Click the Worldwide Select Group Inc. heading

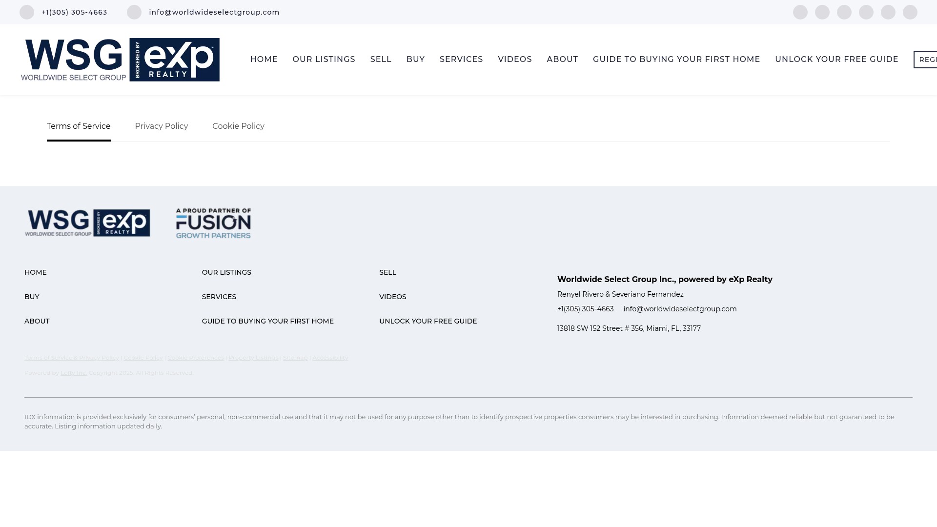point(665,280)
